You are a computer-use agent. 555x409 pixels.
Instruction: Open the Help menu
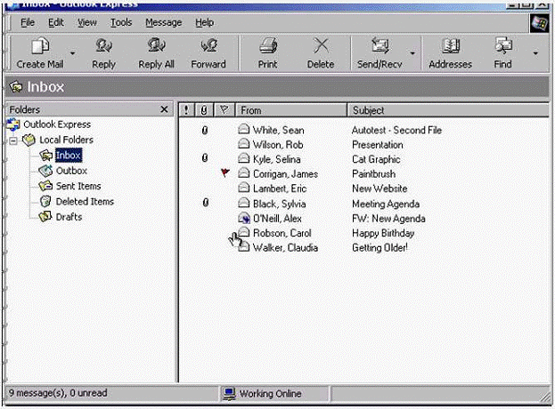coord(205,22)
